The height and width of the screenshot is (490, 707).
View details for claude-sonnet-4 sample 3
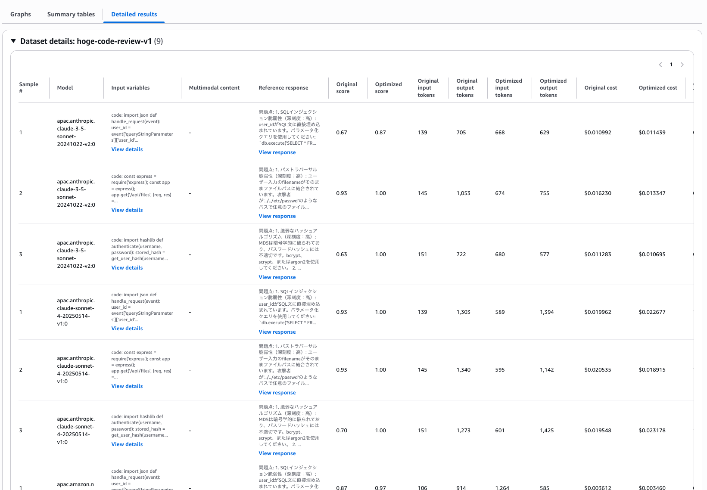(x=127, y=444)
